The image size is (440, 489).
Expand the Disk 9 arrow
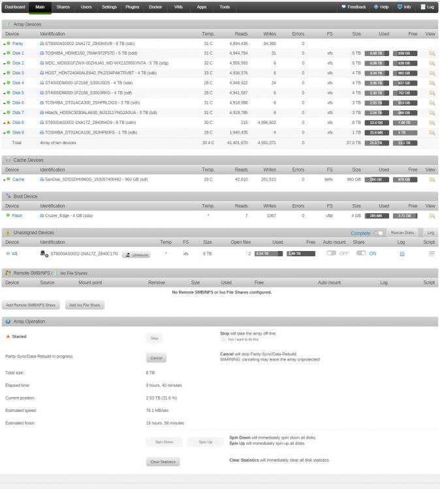pyautogui.click(x=5, y=133)
